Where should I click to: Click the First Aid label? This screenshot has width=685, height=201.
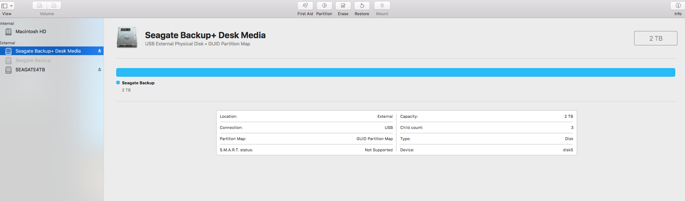[305, 14]
